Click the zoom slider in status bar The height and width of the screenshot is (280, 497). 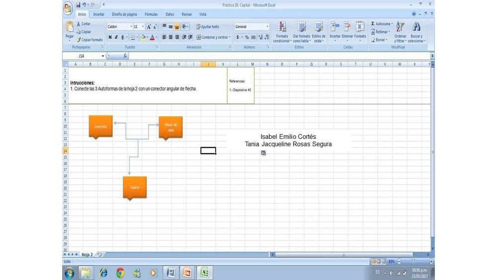point(414,261)
